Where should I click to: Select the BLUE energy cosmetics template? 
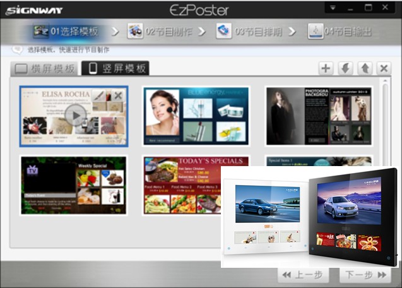[x=196, y=116]
